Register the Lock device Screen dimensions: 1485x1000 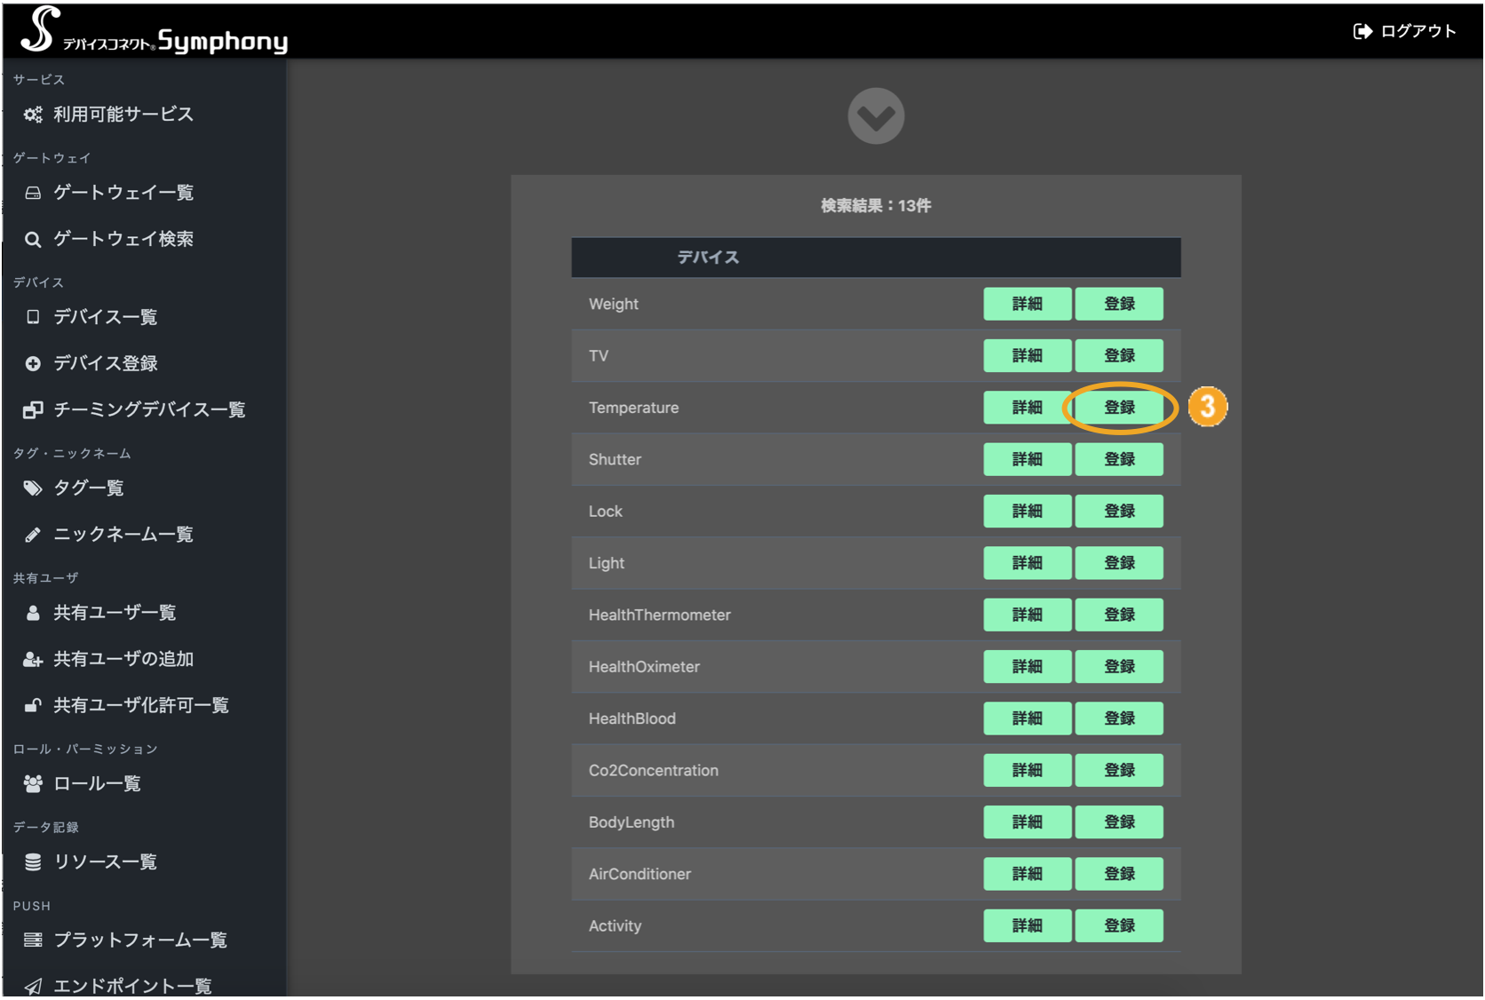(1119, 511)
